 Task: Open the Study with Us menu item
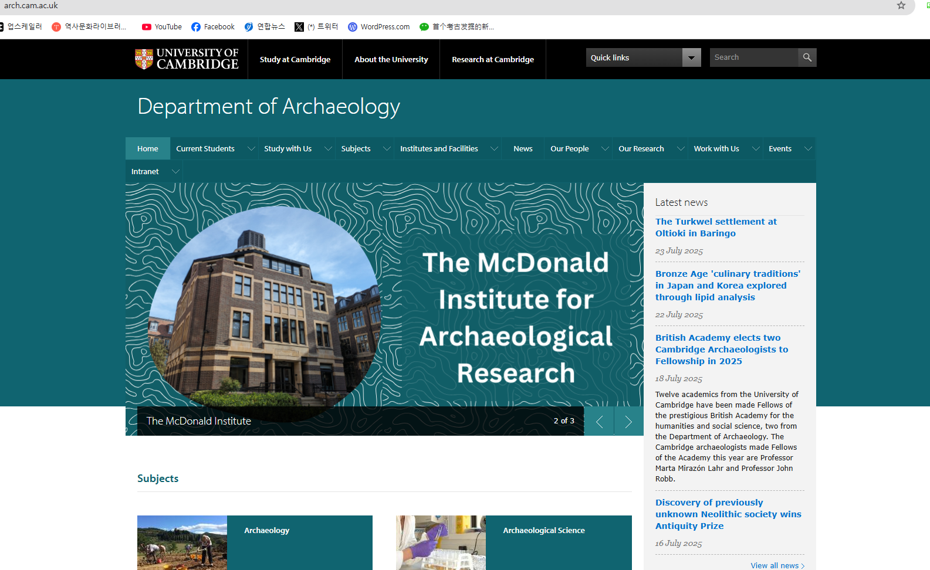[288, 149]
